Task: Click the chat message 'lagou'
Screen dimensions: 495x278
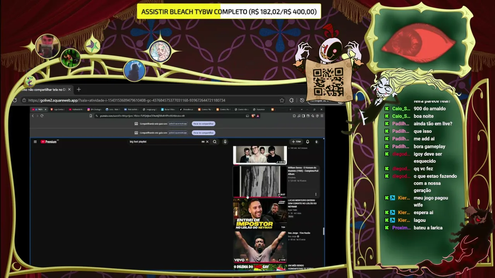Action: click(420, 220)
